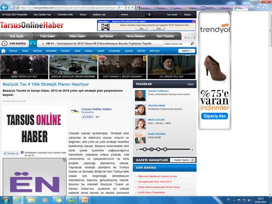Refresh the page with the reload icon
Screen dimensions: 272x204
[129, 7]
